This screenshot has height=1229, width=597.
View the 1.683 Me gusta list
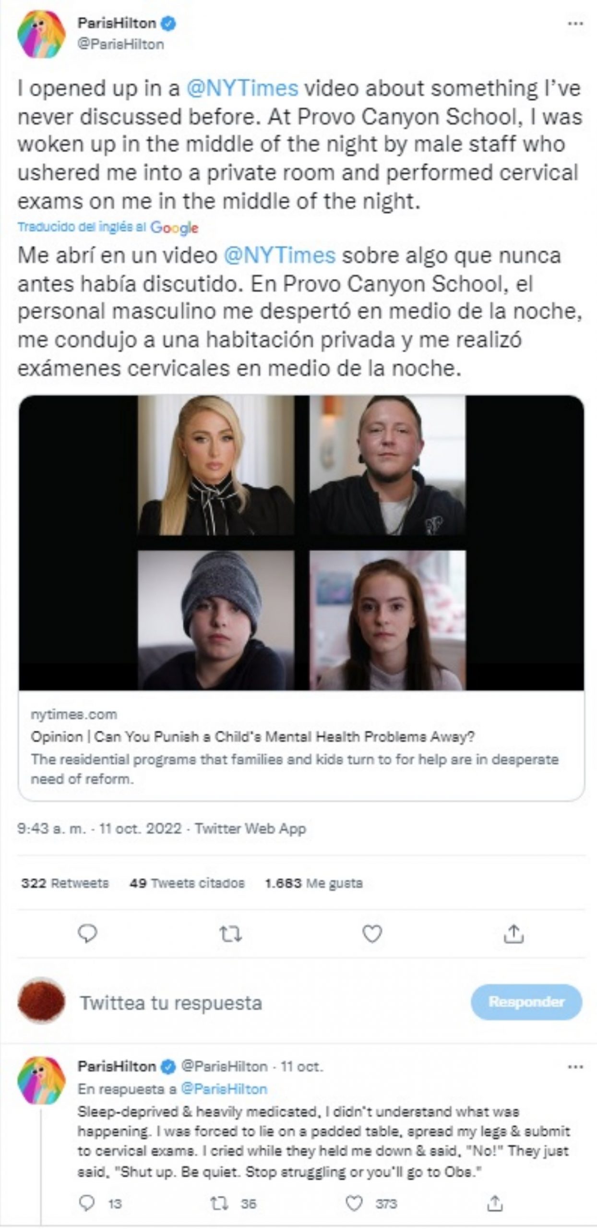pyautogui.click(x=313, y=883)
